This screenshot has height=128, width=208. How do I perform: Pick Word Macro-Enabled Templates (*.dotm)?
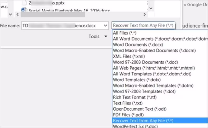pos(160,86)
